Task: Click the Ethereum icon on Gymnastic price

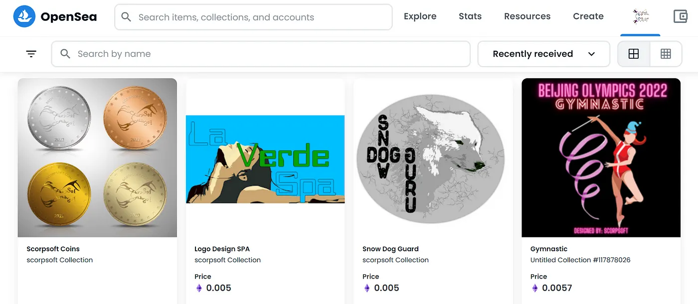Action: (535, 288)
